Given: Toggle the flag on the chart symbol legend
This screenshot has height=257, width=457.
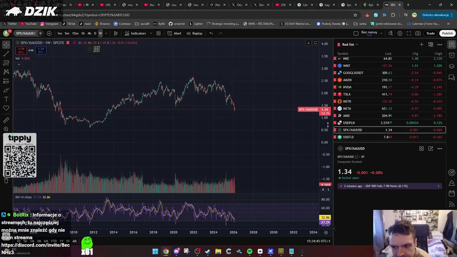Looking at the screenshot, I should [x=68, y=42].
